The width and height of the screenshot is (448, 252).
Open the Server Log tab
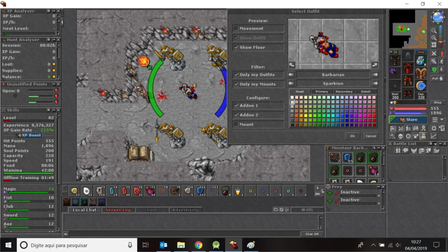coord(118,210)
